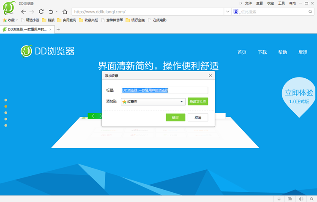The width and height of the screenshot is (317, 202).
Task: Open the 在线电影 bookmark
Action: pos(157,20)
